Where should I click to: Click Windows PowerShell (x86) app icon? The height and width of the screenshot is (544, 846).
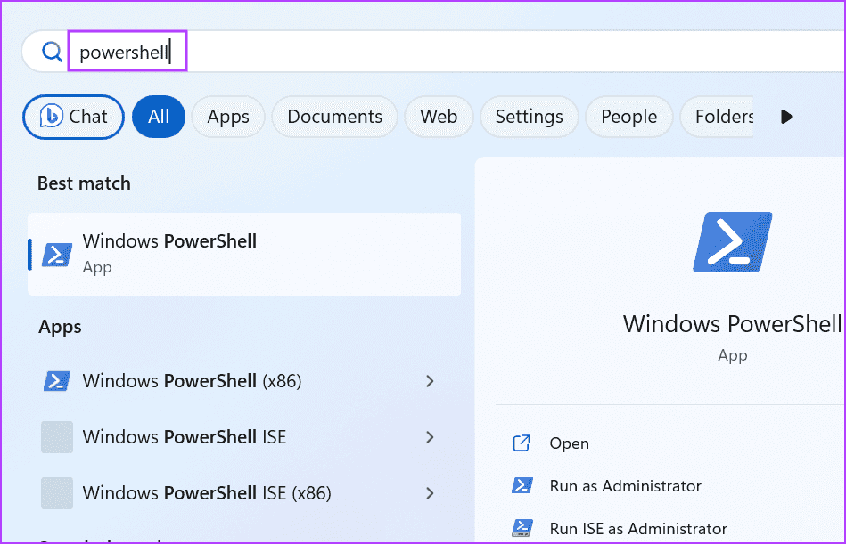tap(57, 381)
